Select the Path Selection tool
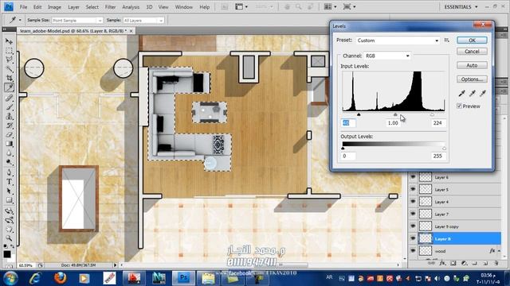 (9, 191)
